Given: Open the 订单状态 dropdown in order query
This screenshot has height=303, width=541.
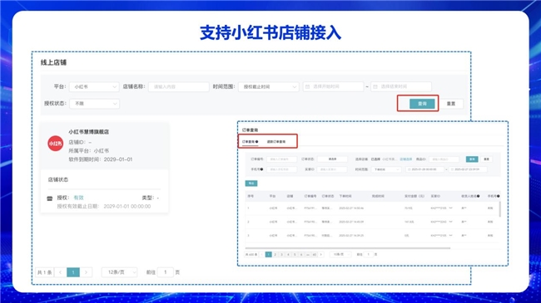Looking at the screenshot, I should 332,159.
